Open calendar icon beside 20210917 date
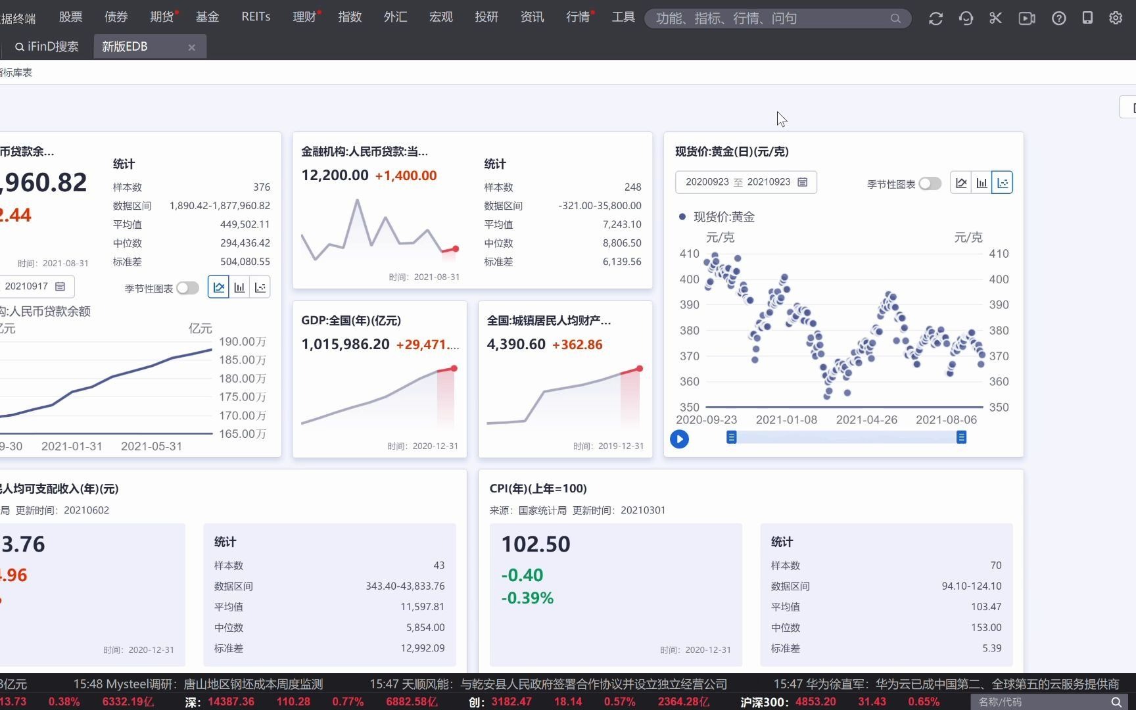 pyautogui.click(x=60, y=287)
